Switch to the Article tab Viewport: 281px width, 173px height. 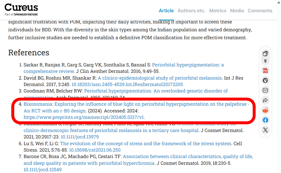166,11
